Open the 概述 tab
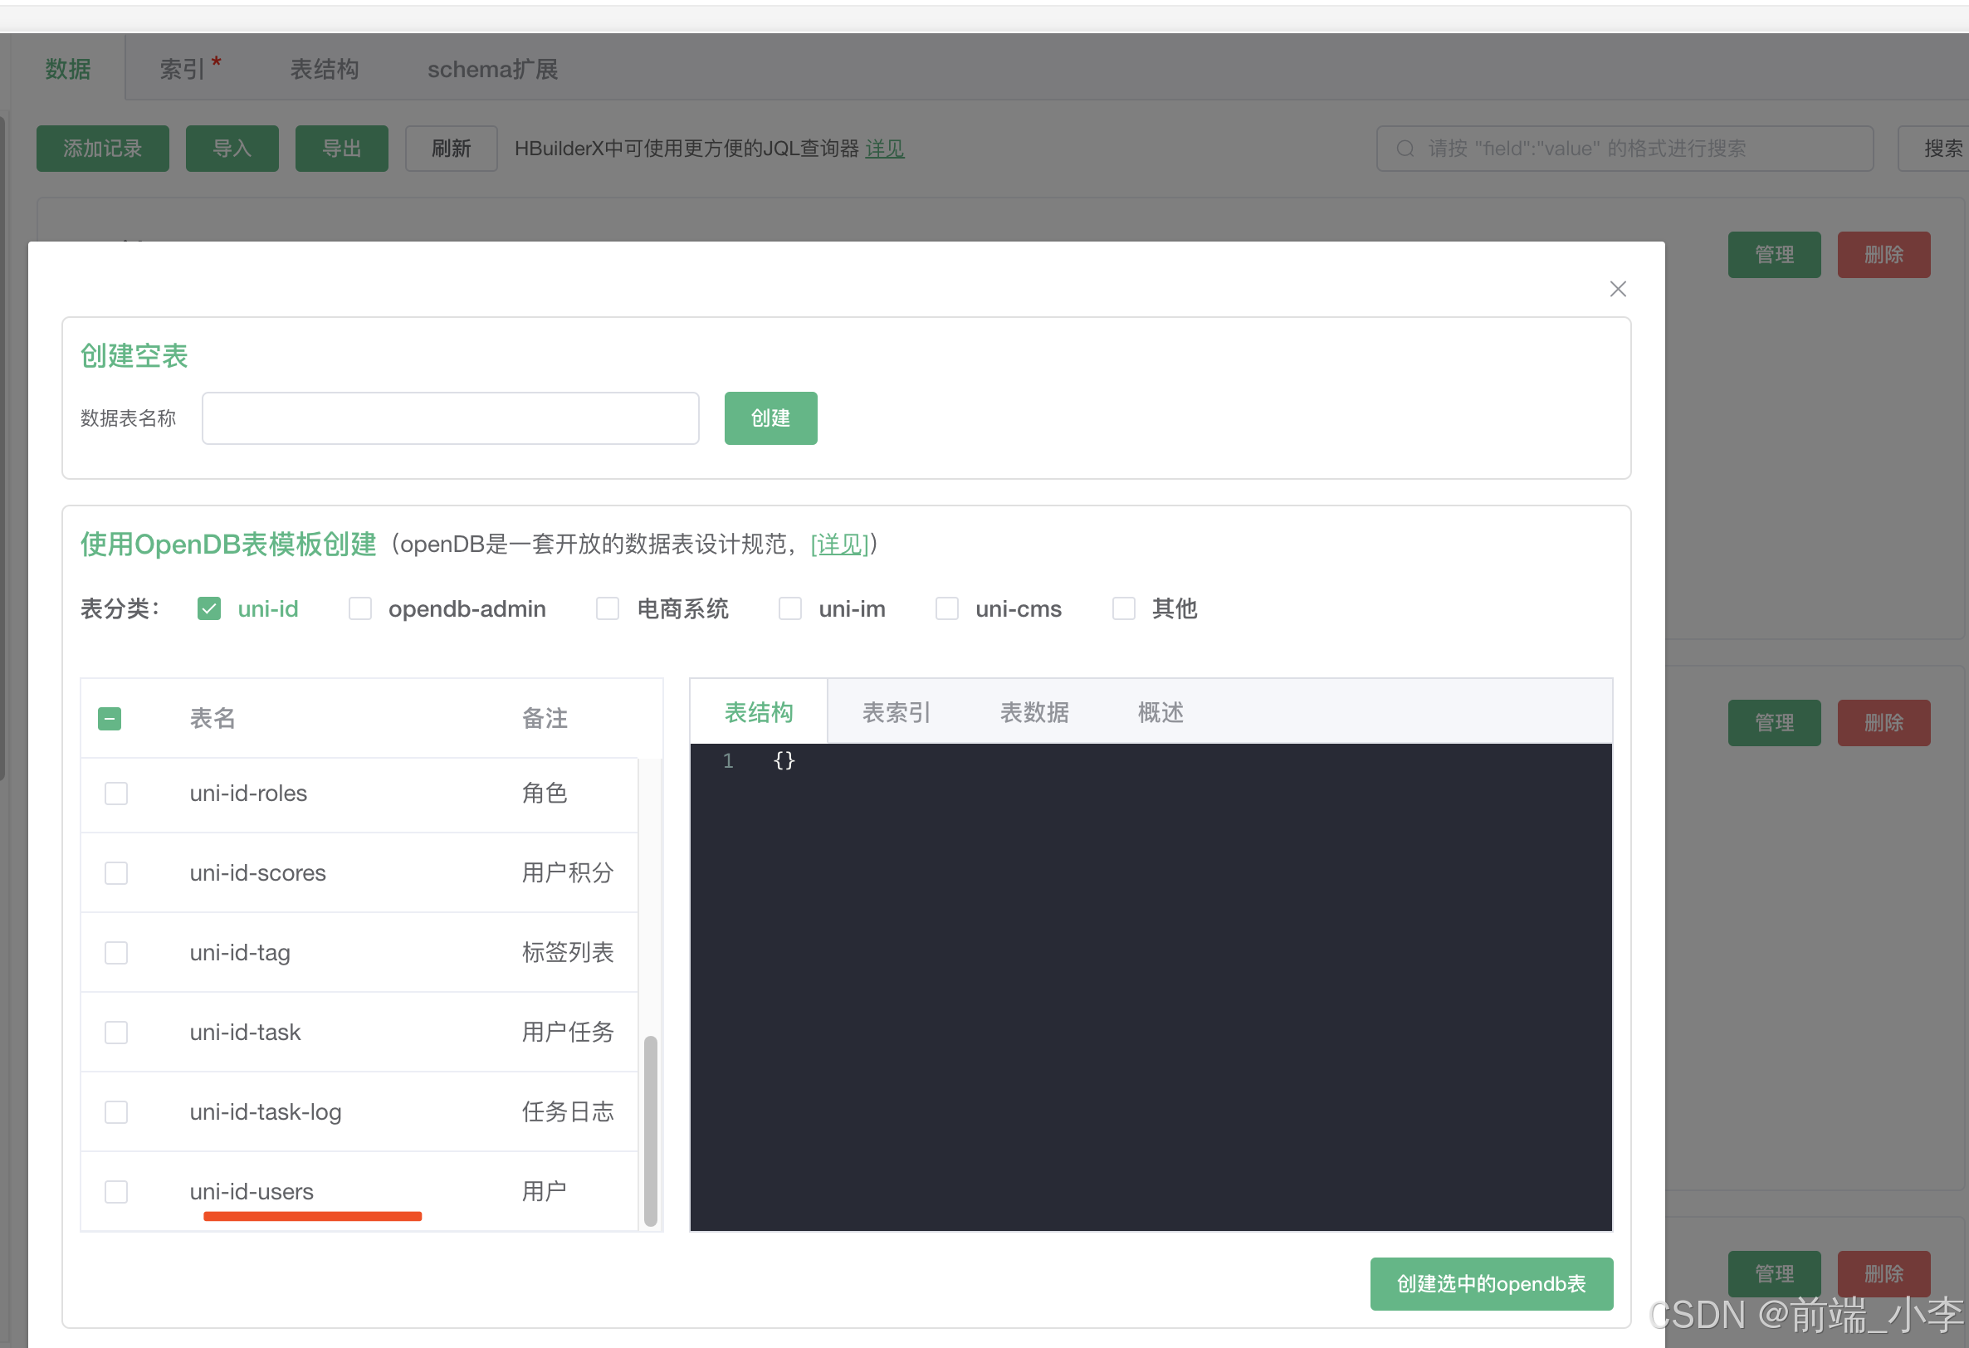 click(1160, 711)
